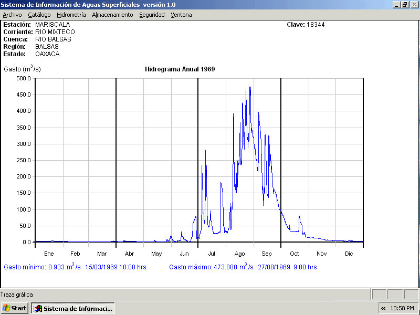
Task: Select the Sistema de Informaci... taskbar button
Action: click(73, 308)
